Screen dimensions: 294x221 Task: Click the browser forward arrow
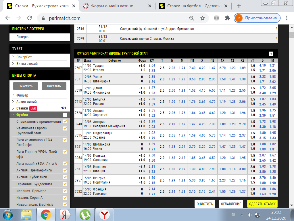pos(19,18)
